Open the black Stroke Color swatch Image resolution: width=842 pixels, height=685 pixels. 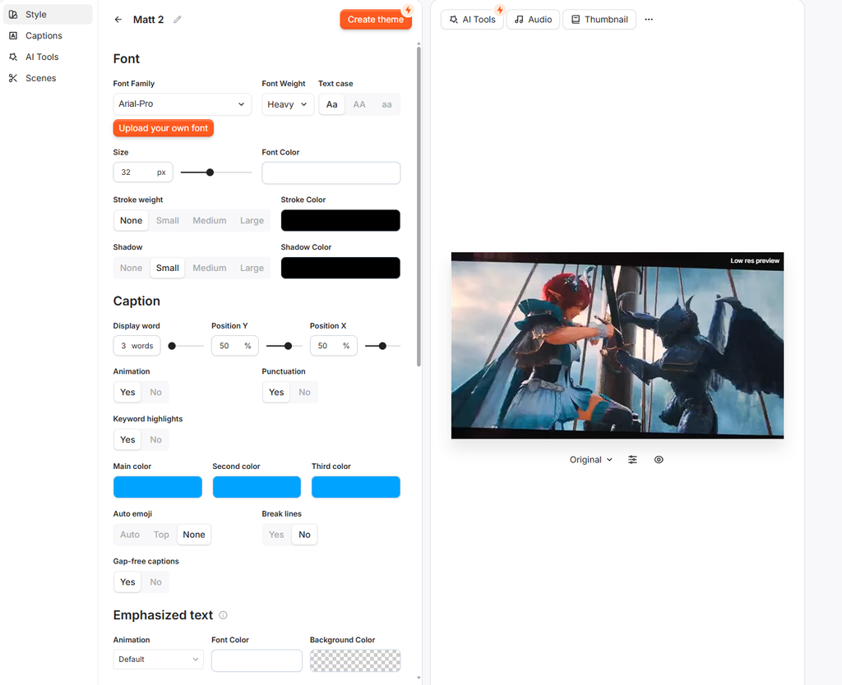point(340,220)
